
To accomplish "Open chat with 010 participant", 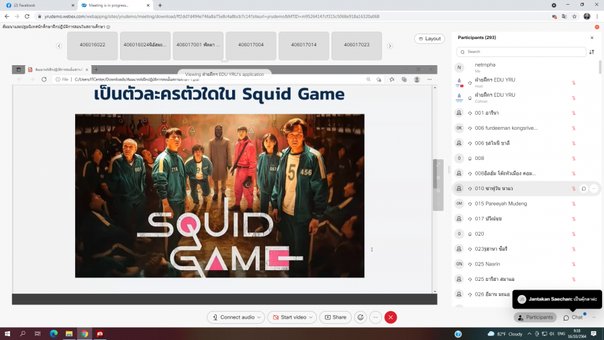I will [x=583, y=189].
